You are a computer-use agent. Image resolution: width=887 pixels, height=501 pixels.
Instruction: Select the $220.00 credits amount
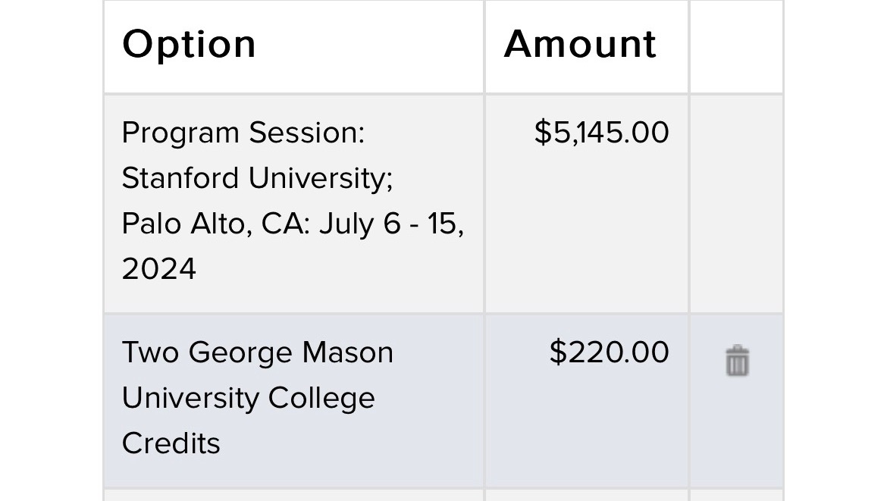[609, 352]
